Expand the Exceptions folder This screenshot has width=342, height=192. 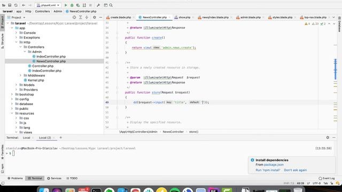(16, 38)
